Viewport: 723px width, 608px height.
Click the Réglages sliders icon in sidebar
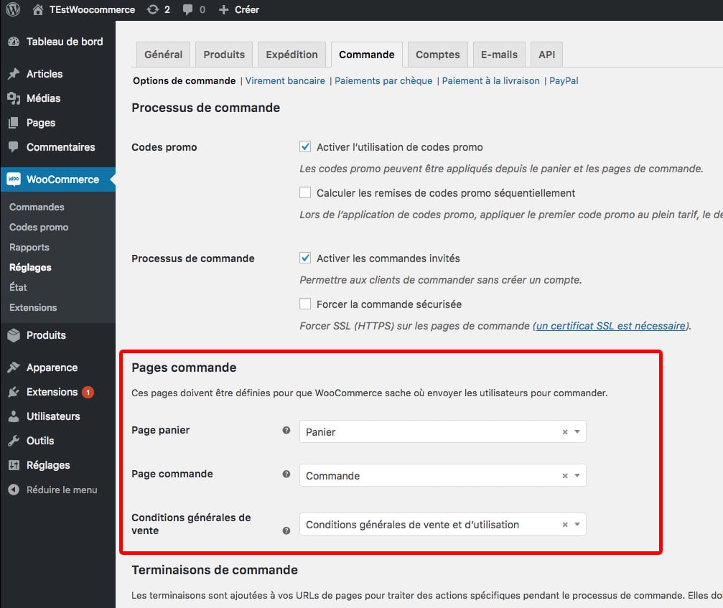click(x=14, y=465)
